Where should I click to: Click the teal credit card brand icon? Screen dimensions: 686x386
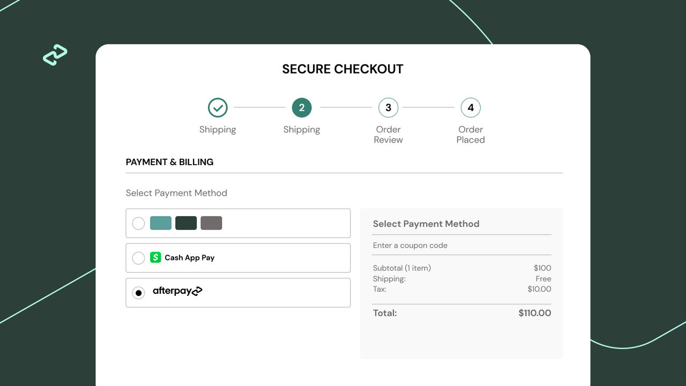click(x=160, y=222)
